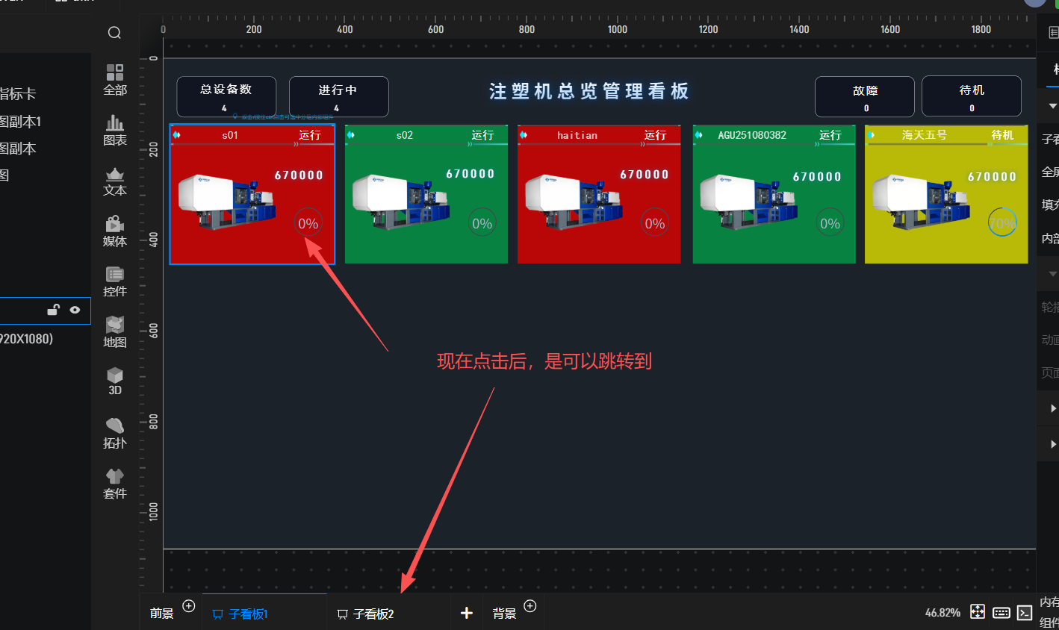Expand the upper collapsed arrow in right panel
The width and height of the screenshot is (1059, 630).
[1053, 408]
